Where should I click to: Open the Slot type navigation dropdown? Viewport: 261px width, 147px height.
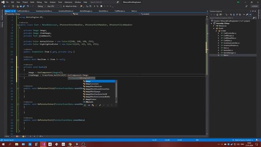pyautogui.click(x=106, y=14)
